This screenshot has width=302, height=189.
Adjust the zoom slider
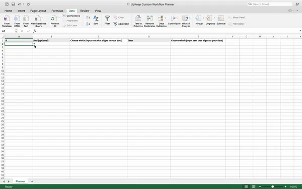tap(272, 186)
